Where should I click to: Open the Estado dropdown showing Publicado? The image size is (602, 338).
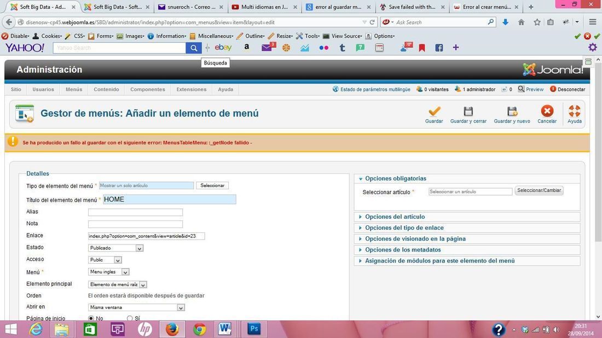pyautogui.click(x=115, y=248)
